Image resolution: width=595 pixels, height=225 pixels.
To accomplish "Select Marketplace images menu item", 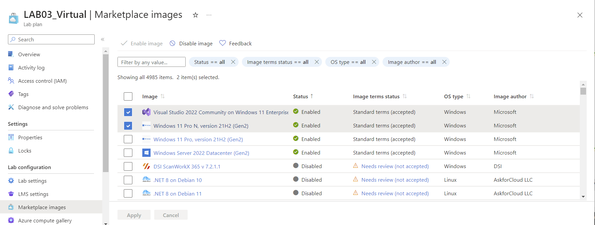I will pyautogui.click(x=51, y=207).
